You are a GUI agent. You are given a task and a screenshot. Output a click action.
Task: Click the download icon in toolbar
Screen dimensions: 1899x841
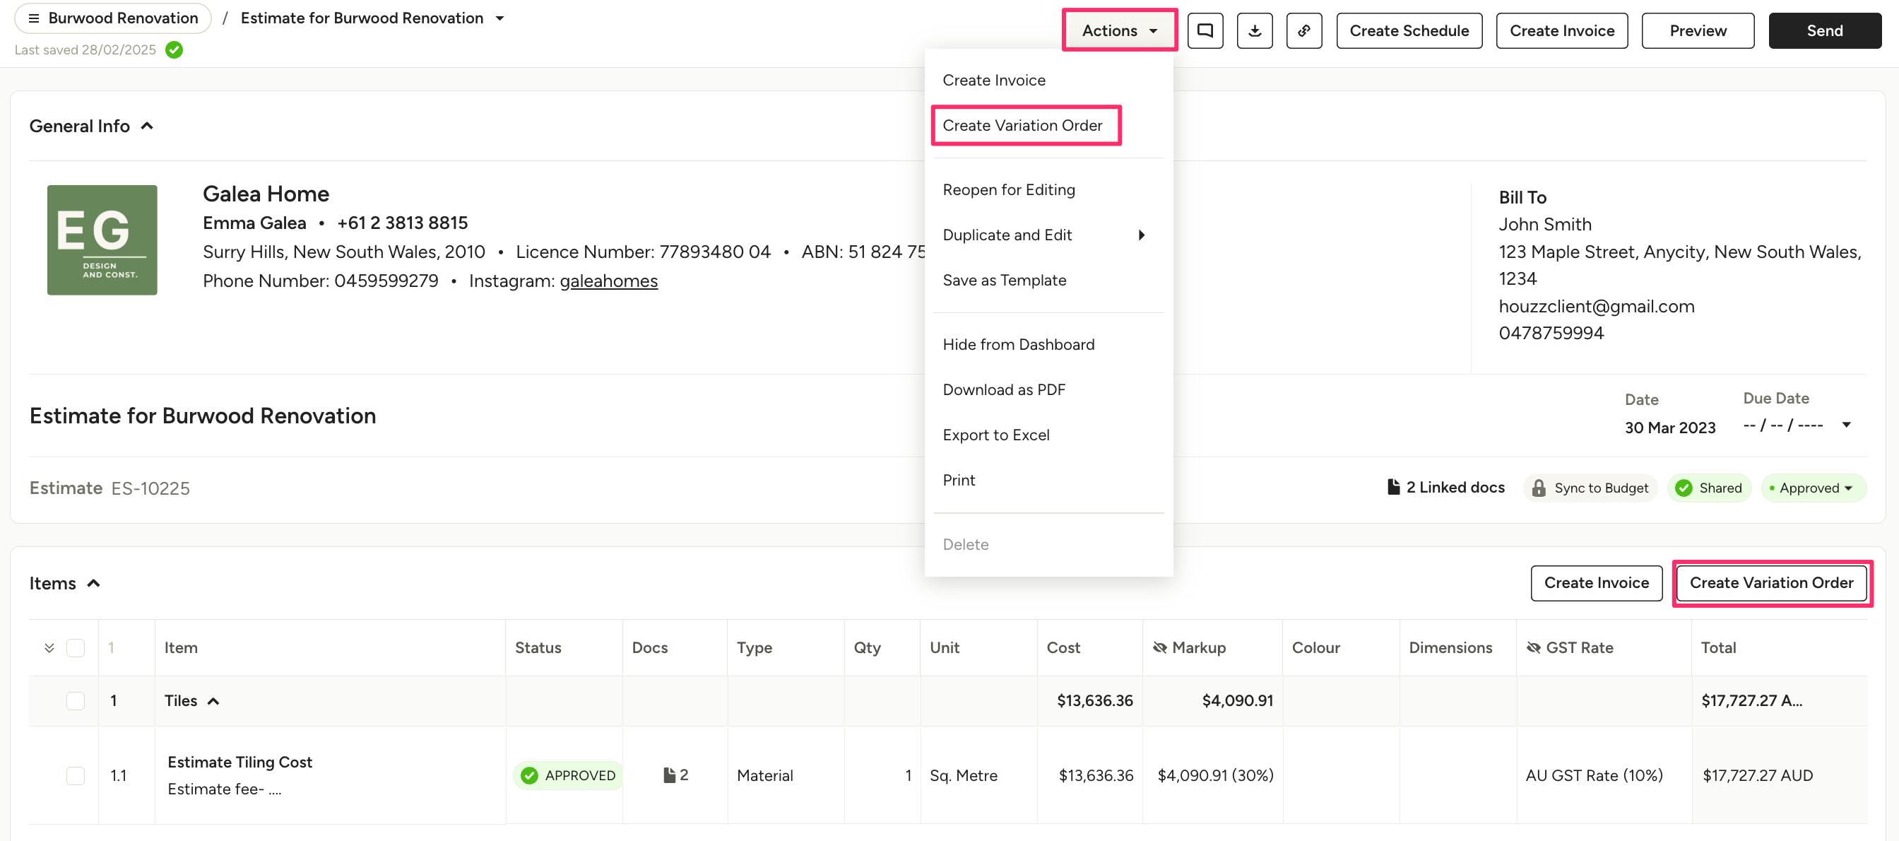[x=1255, y=30]
